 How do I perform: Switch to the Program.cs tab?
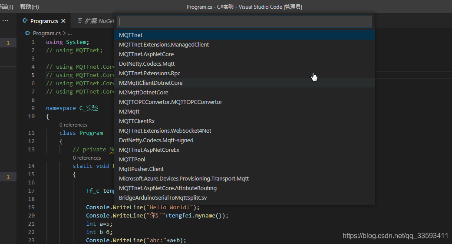coord(44,21)
